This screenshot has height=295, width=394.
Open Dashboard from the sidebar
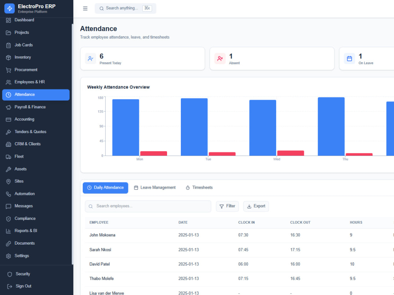pos(36,20)
